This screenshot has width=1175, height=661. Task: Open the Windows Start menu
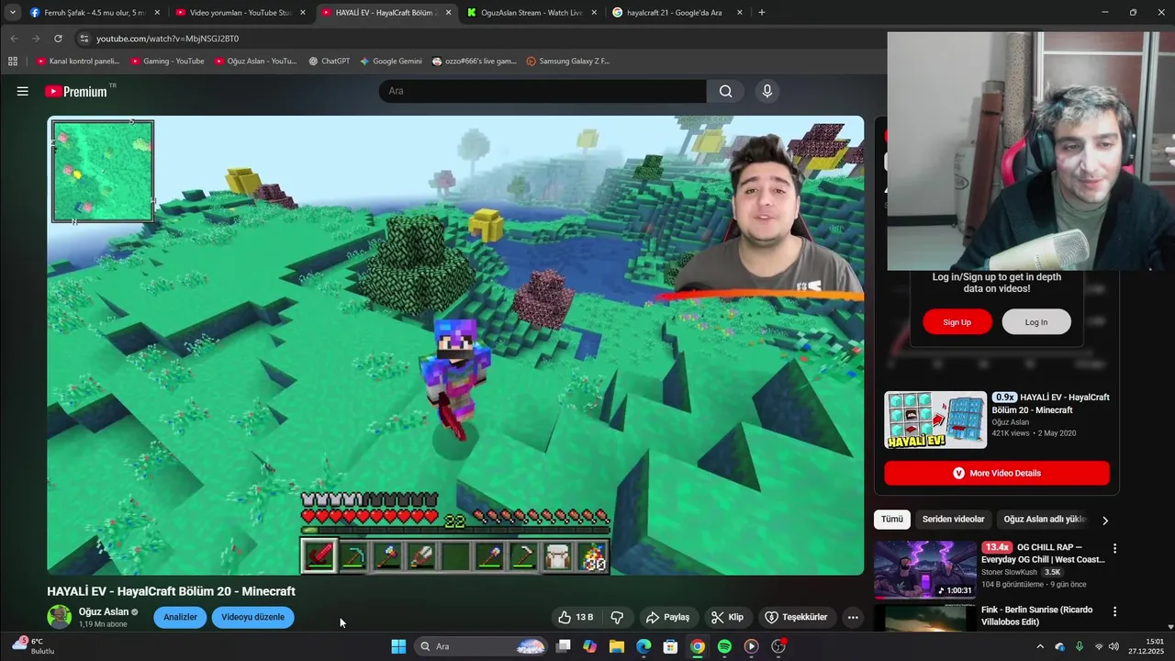click(398, 646)
